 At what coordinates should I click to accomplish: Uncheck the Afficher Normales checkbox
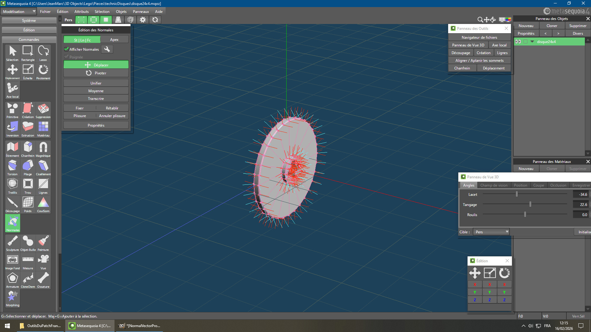tap(66, 49)
